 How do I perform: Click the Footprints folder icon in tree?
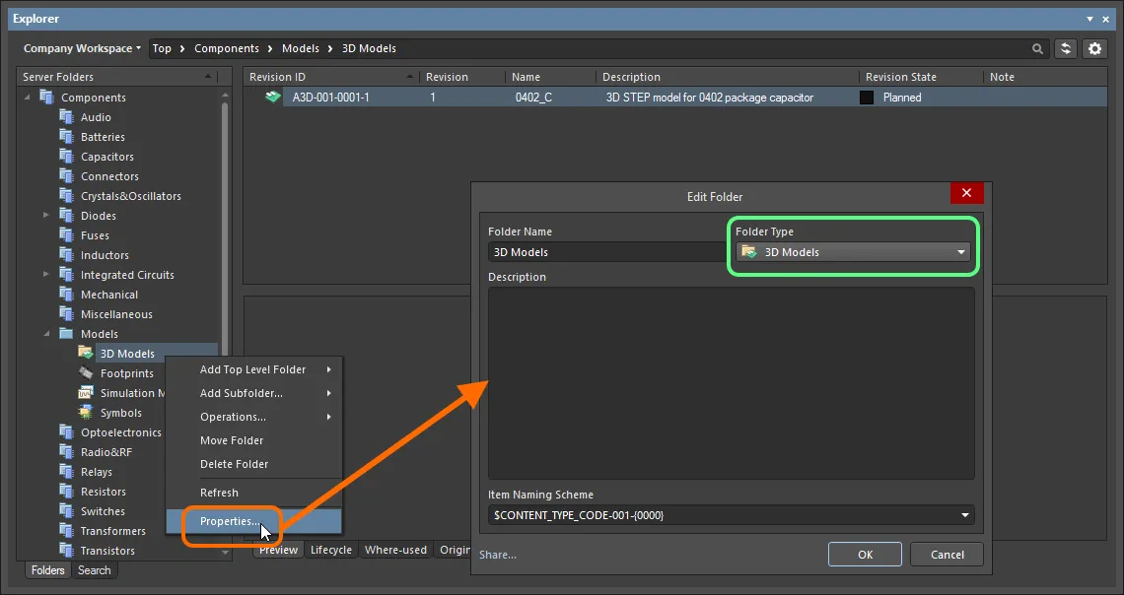[87, 373]
